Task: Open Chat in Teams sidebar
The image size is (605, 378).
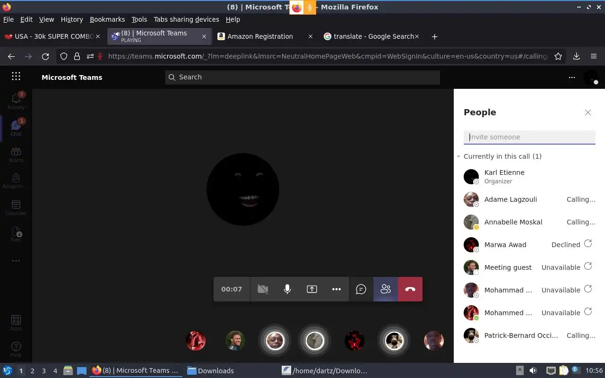Action: [x=16, y=128]
